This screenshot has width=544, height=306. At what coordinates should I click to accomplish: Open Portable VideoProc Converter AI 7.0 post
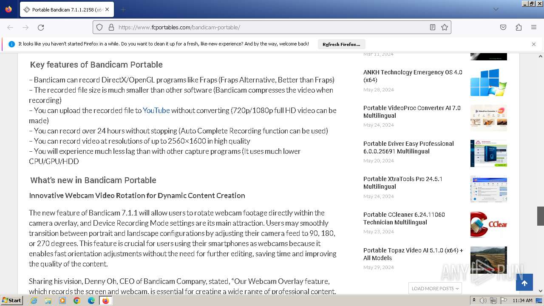tap(412, 112)
